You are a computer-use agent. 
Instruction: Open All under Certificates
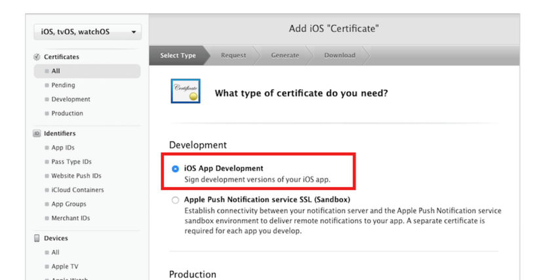point(56,71)
